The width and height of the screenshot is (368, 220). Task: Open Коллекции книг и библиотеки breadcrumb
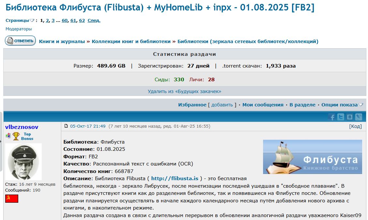(131, 41)
